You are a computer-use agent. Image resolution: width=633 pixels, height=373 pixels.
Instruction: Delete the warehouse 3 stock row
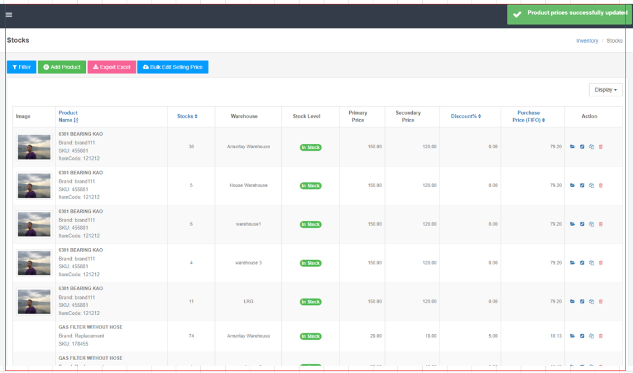(601, 263)
